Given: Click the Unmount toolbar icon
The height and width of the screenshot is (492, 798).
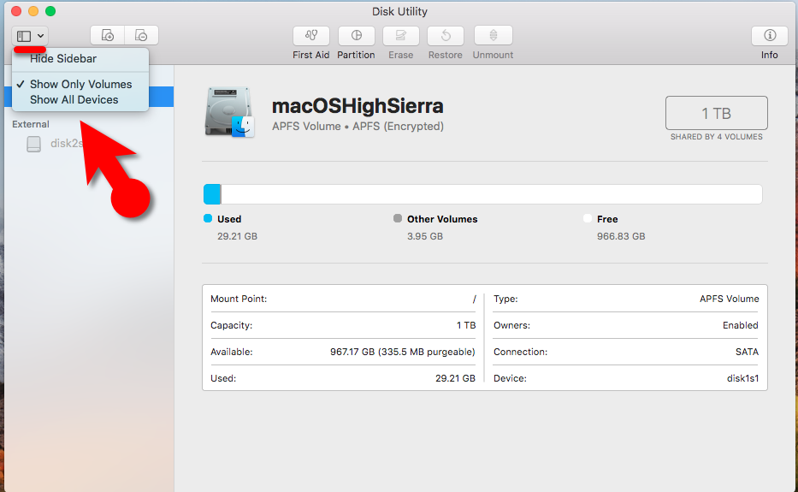Looking at the screenshot, I should [494, 36].
